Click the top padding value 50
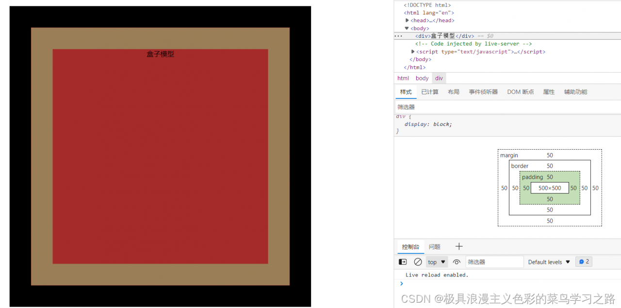This screenshot has height=308, width=621. point(550,177)
